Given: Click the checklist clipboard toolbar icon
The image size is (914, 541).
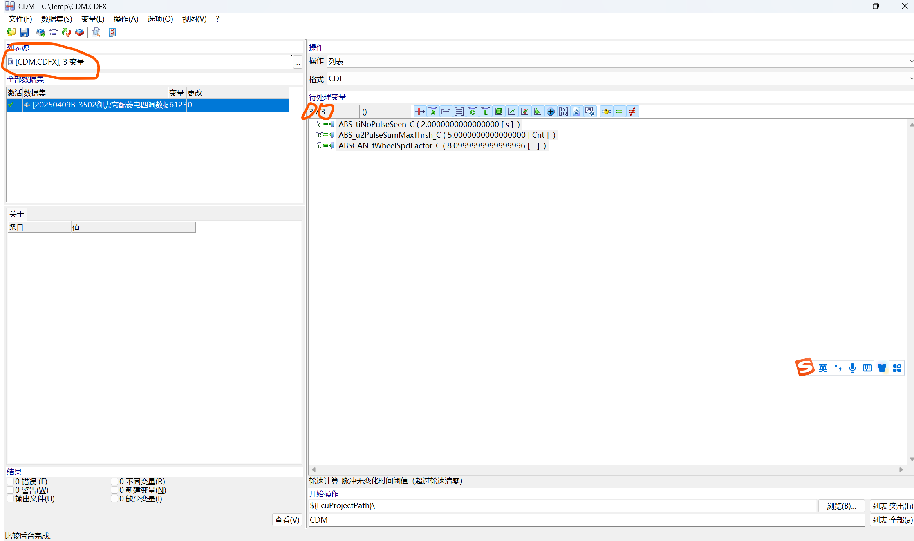Looking at the screenshot, I should [x=112, y=32].
